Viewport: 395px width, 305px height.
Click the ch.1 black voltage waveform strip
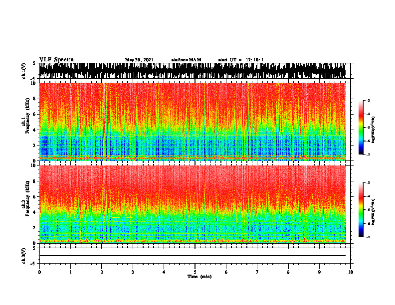click(192, 71)
